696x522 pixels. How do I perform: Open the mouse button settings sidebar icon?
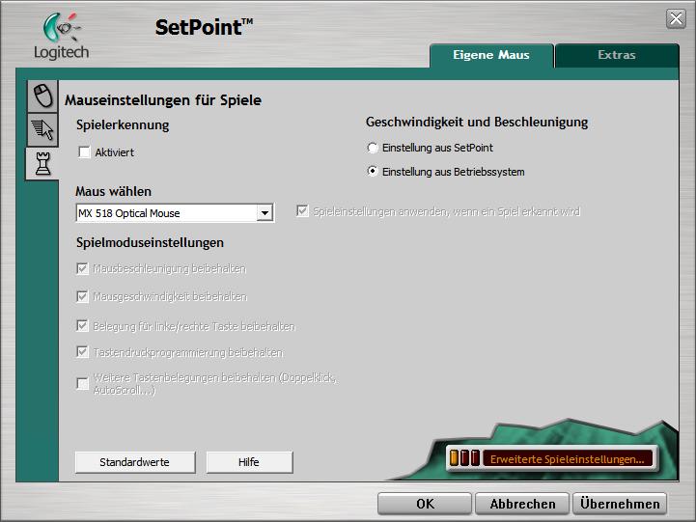pyautogui.click(x=43, y=96)
